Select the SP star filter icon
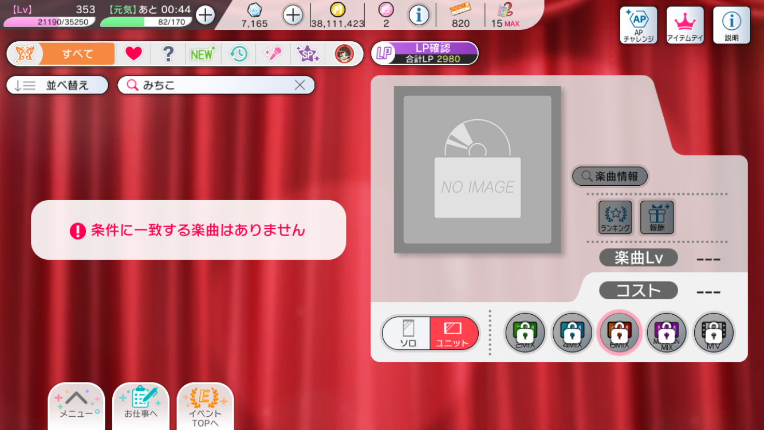Viewport: 764px width, 430px height. 308,54
